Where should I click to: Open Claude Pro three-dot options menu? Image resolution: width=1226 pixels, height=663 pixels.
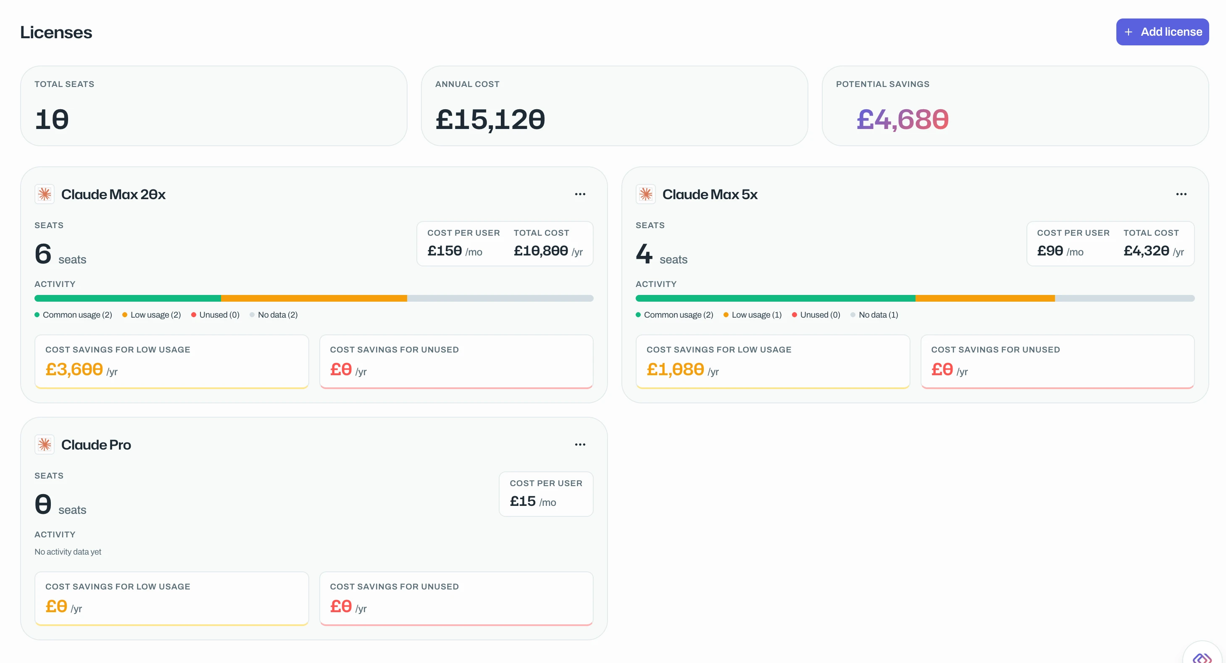[580, 445]
